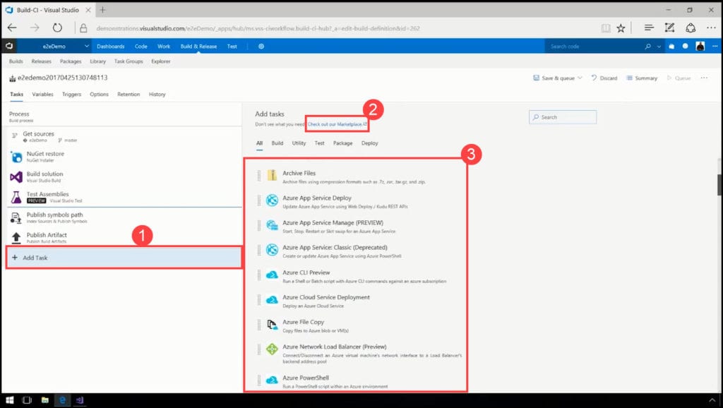This screenshot has height=408, width=723.
Task: Click the Visual Studio Build solution icon
Action: [x=16, y=177]
